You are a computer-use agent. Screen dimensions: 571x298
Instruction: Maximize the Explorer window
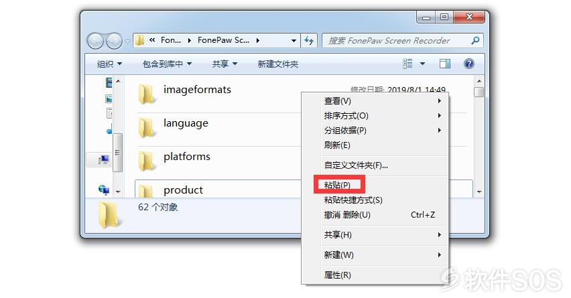444,17
